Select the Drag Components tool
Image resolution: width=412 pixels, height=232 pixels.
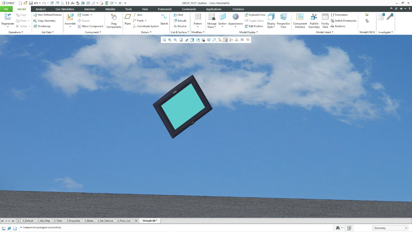[114, 17]
